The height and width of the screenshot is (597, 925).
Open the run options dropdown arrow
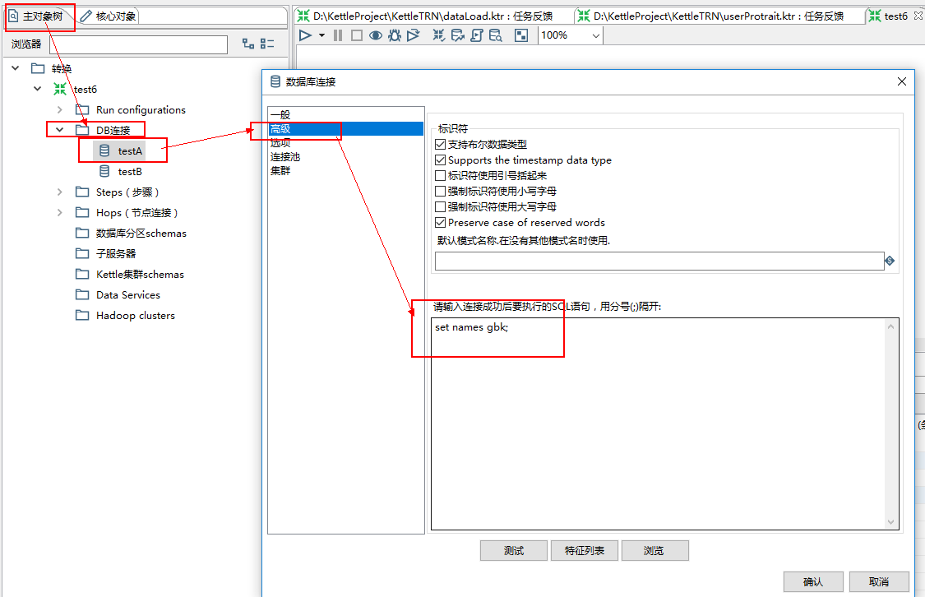pos(321,35)
